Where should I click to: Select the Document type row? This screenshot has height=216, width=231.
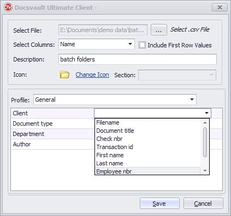pyautogui.click(x=52, y=124)
